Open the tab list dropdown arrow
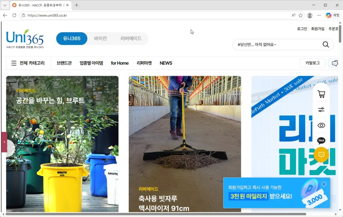Image resolution: width=343 pixels, height=217 pixels. 5,5
